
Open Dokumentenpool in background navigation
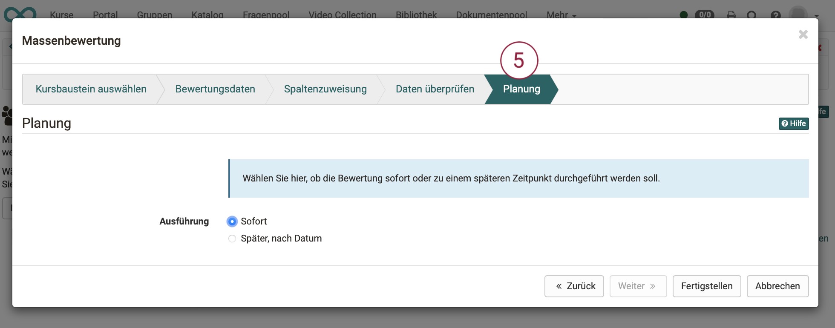coord(492,15)
